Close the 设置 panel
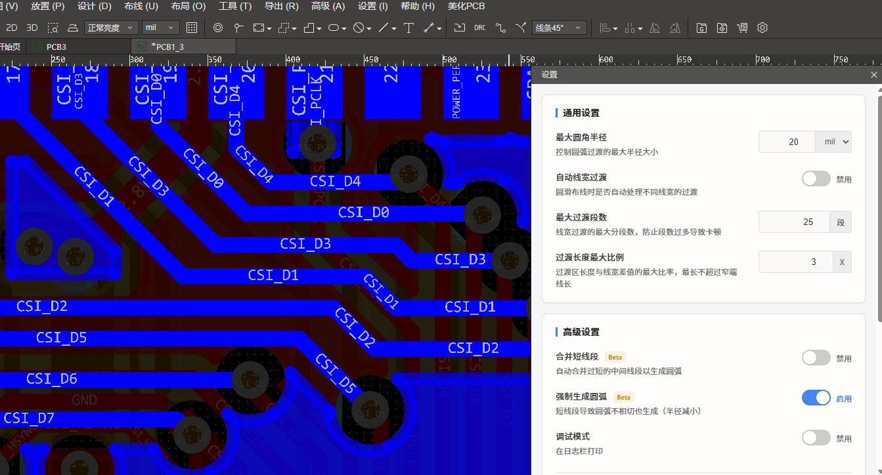 873,75
